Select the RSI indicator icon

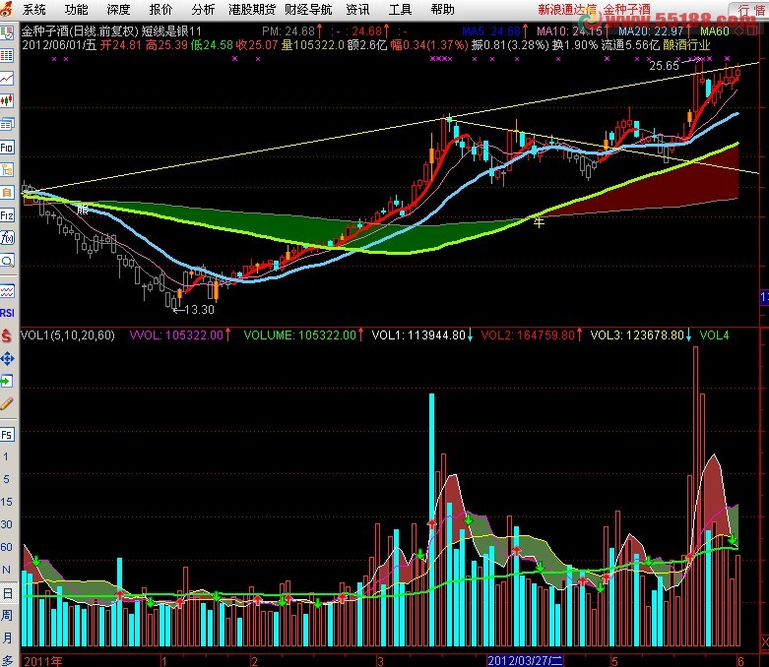click(7, 313)
